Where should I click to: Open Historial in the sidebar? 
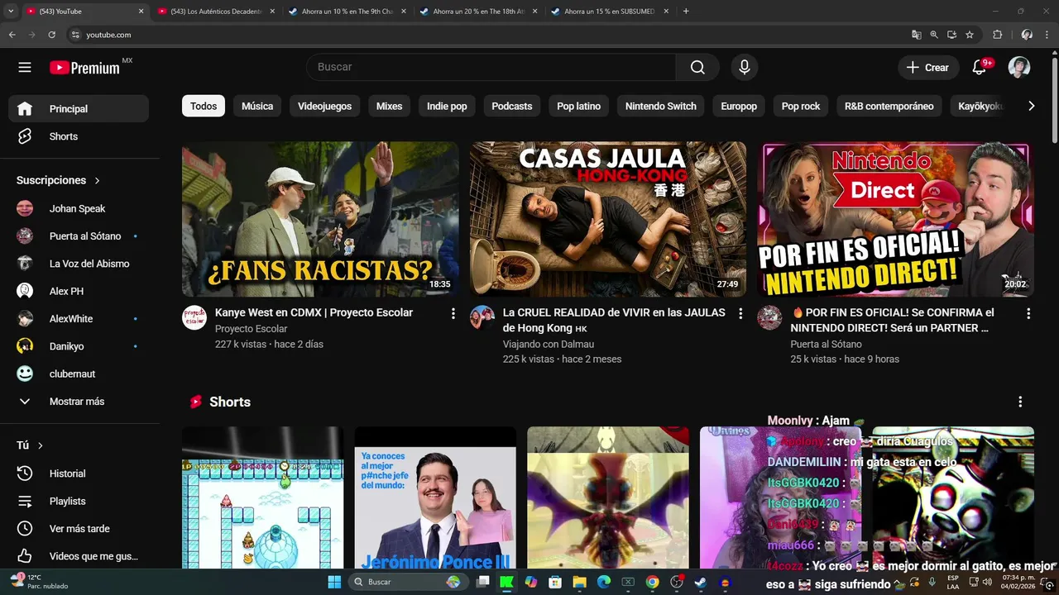click(x=79, y=474)
